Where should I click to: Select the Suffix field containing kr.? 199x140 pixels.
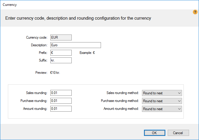pos(61,60)
